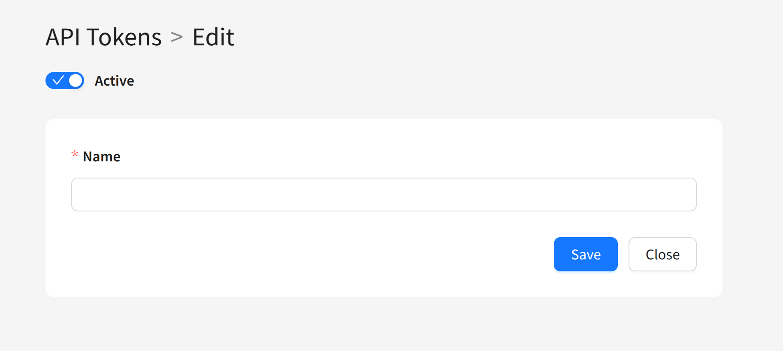Image resolution: width=783 pixels, height=351 pixels.
Task: Click the word Tokens in the page heading
Action: [124, 37]
